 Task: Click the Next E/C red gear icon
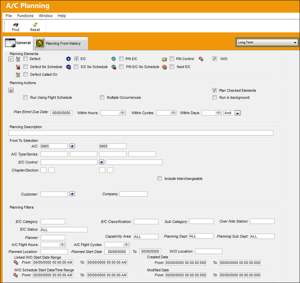click(164, 67)
